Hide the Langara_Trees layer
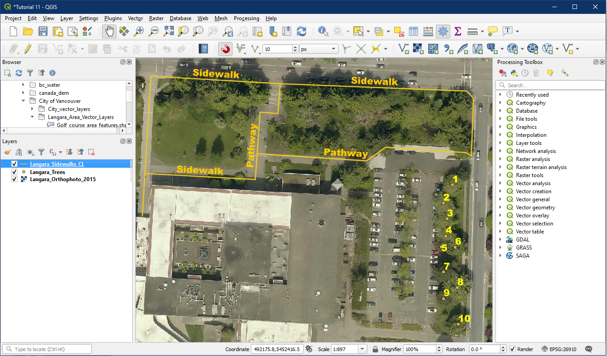The image size is (607, 356). point(14,172)
